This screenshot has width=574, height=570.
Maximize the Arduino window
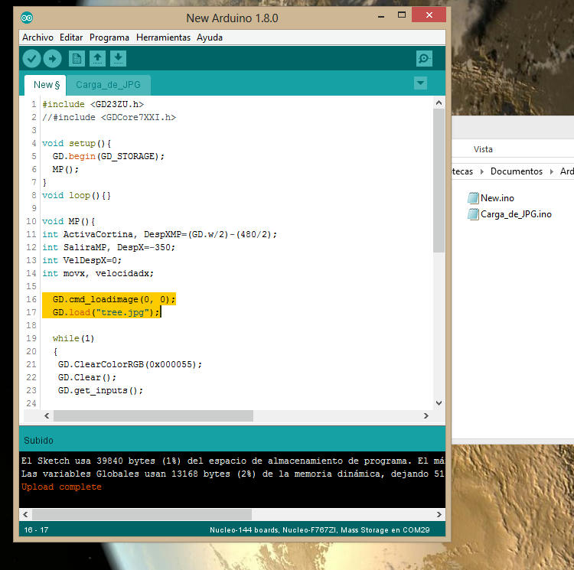[x=402, y=15]
